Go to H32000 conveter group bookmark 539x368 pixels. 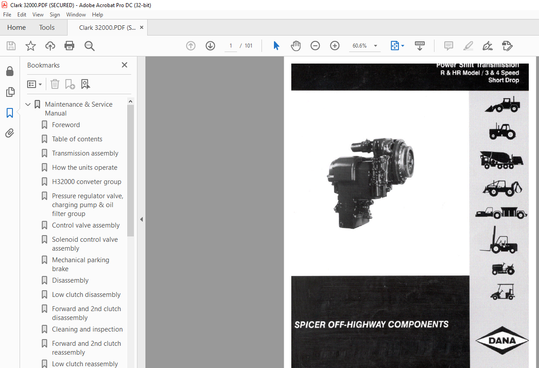(x=86, y=182)
